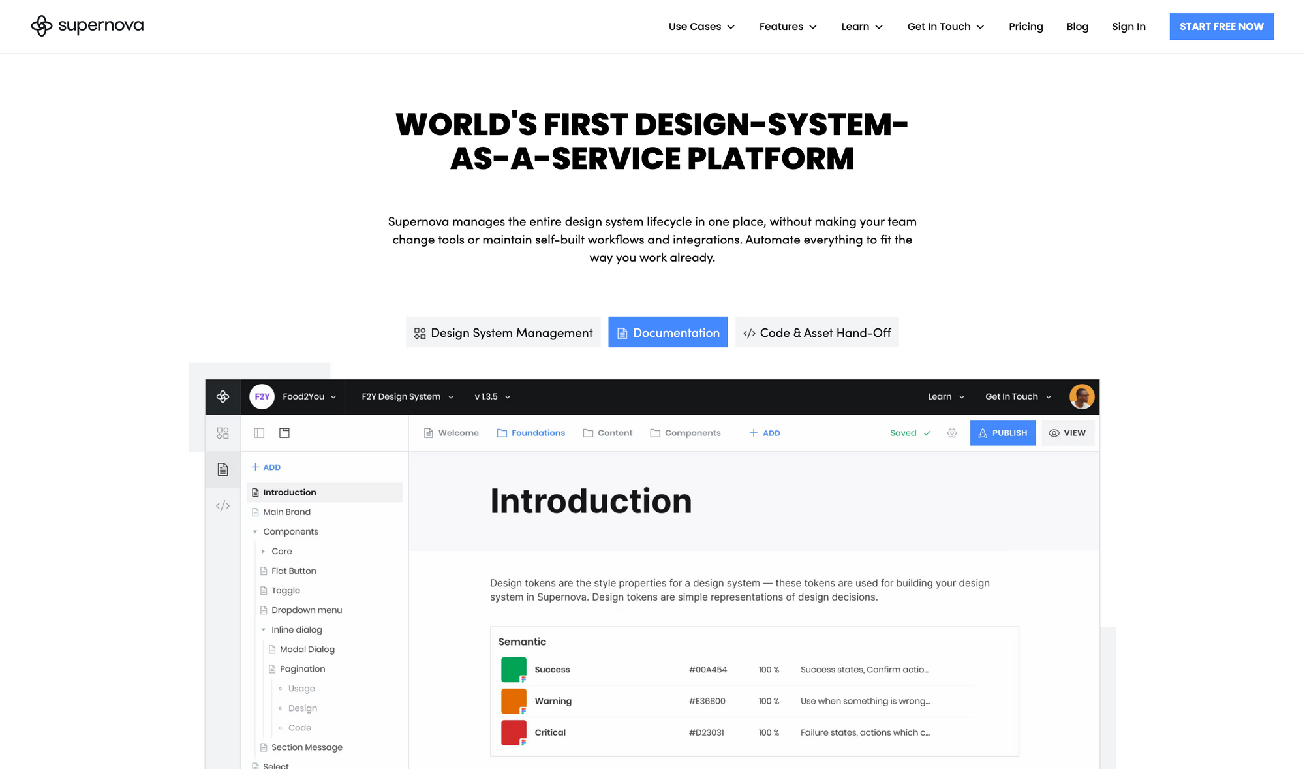Open the Features dropdown in the site header
1305x769 pixels.
click(788, 27)
